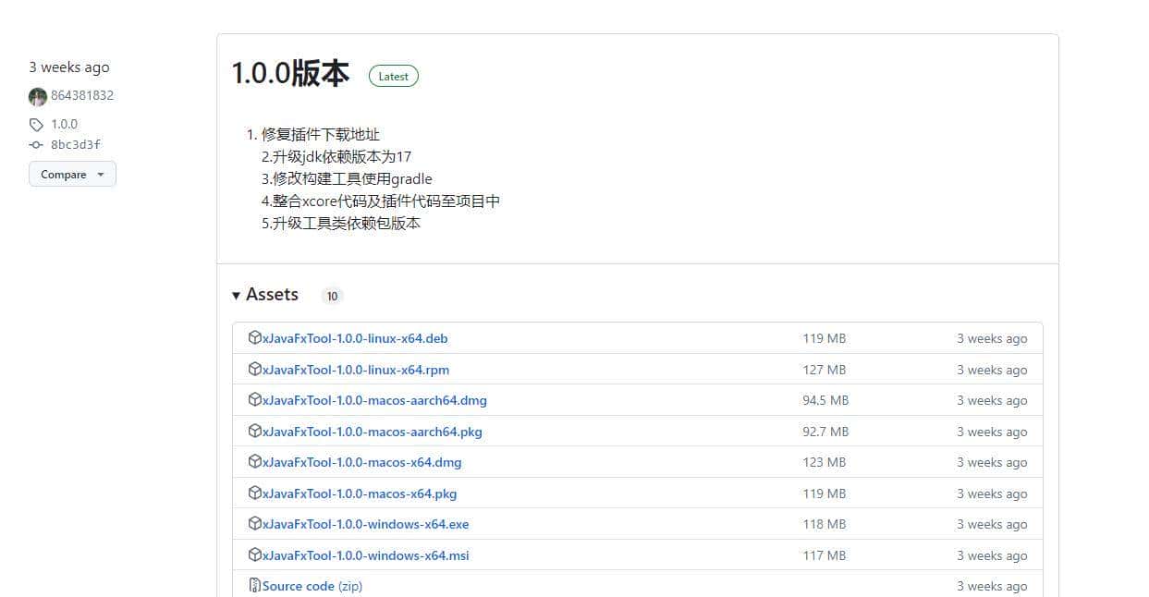Click the tag icon next to 1.0.0
1149x597 pixels.
click(x=36, y=123)
